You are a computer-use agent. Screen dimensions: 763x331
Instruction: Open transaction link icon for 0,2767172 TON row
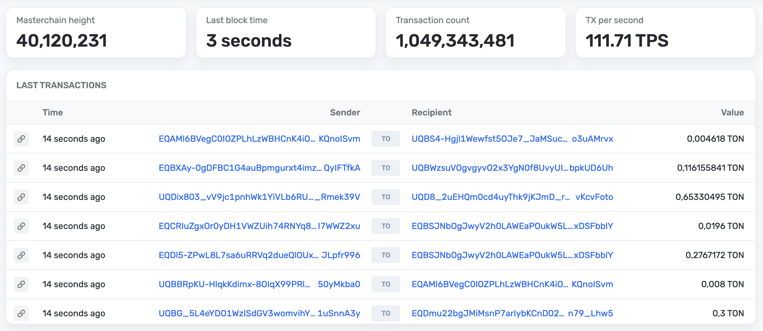[x=21, y=255]
